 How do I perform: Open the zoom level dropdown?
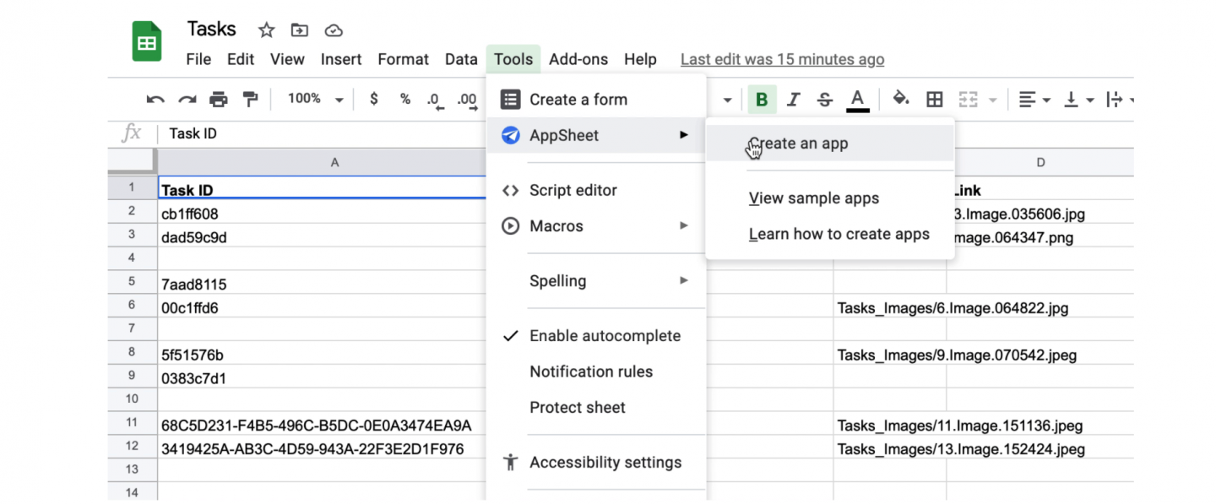pyautogui.click(x=314, y=99)
